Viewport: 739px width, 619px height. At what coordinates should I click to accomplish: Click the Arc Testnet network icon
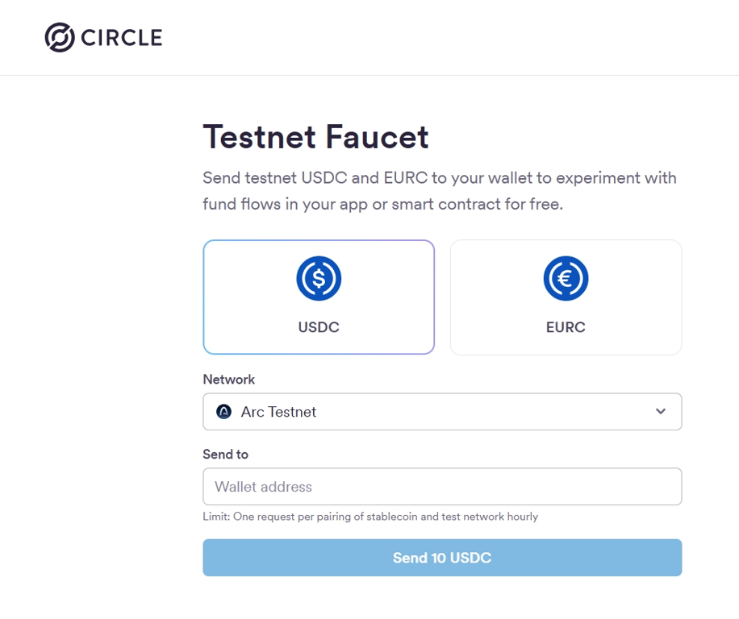[224, 412]
